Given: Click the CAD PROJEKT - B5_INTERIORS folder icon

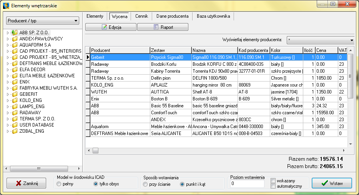Looking at the screenshot, I should click(15, 51).
